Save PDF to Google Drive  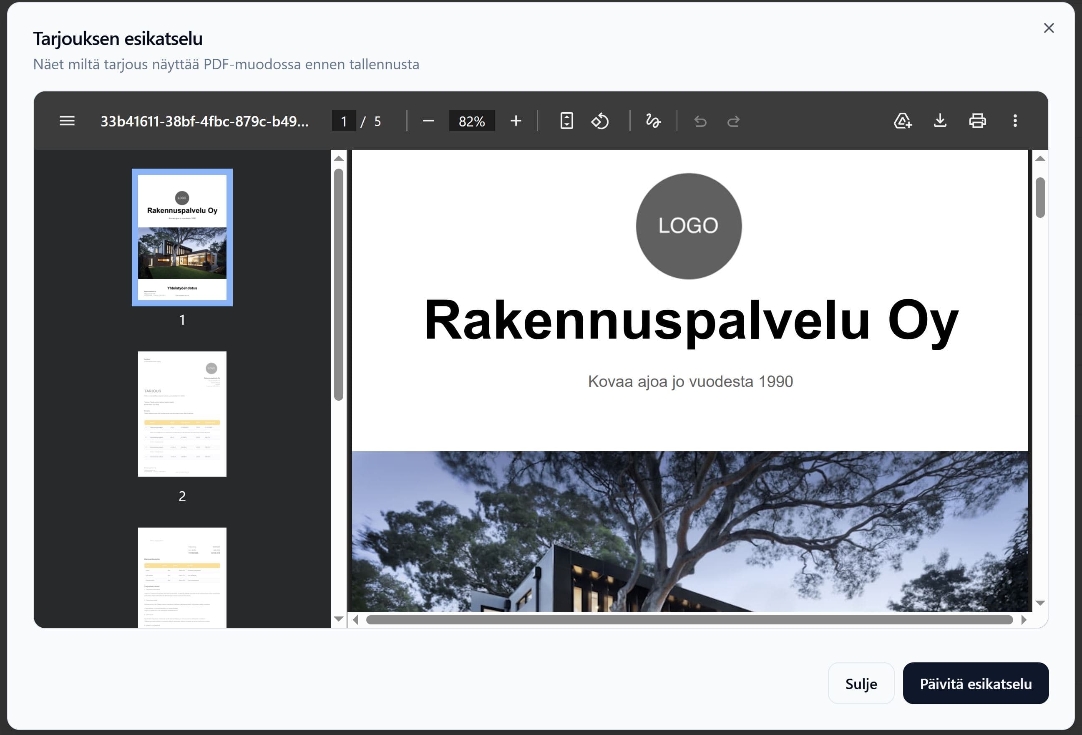click(902, 121)
